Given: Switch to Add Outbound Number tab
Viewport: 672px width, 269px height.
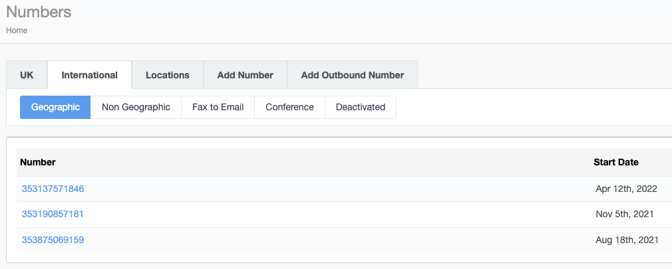Looking at the screenshot, I should (x=352, y=75).
